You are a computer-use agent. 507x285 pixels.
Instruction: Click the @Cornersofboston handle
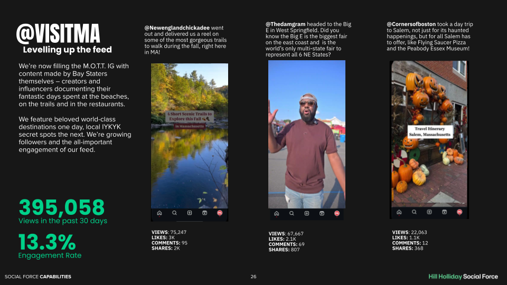tap(411, 24)
